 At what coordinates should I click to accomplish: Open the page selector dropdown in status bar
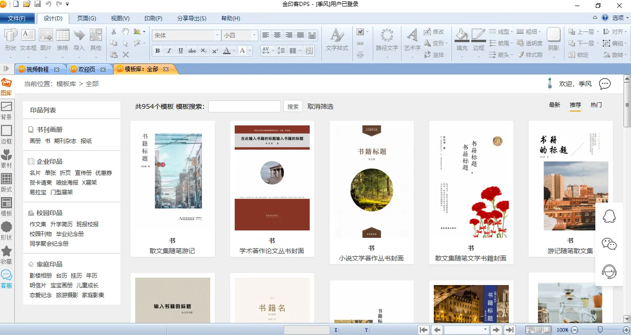(485, 330)
